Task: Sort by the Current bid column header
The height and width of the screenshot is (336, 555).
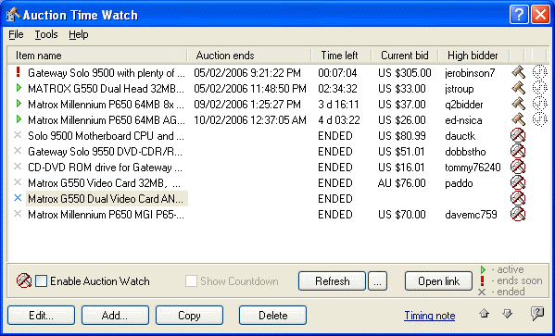Action: [405, 56]
